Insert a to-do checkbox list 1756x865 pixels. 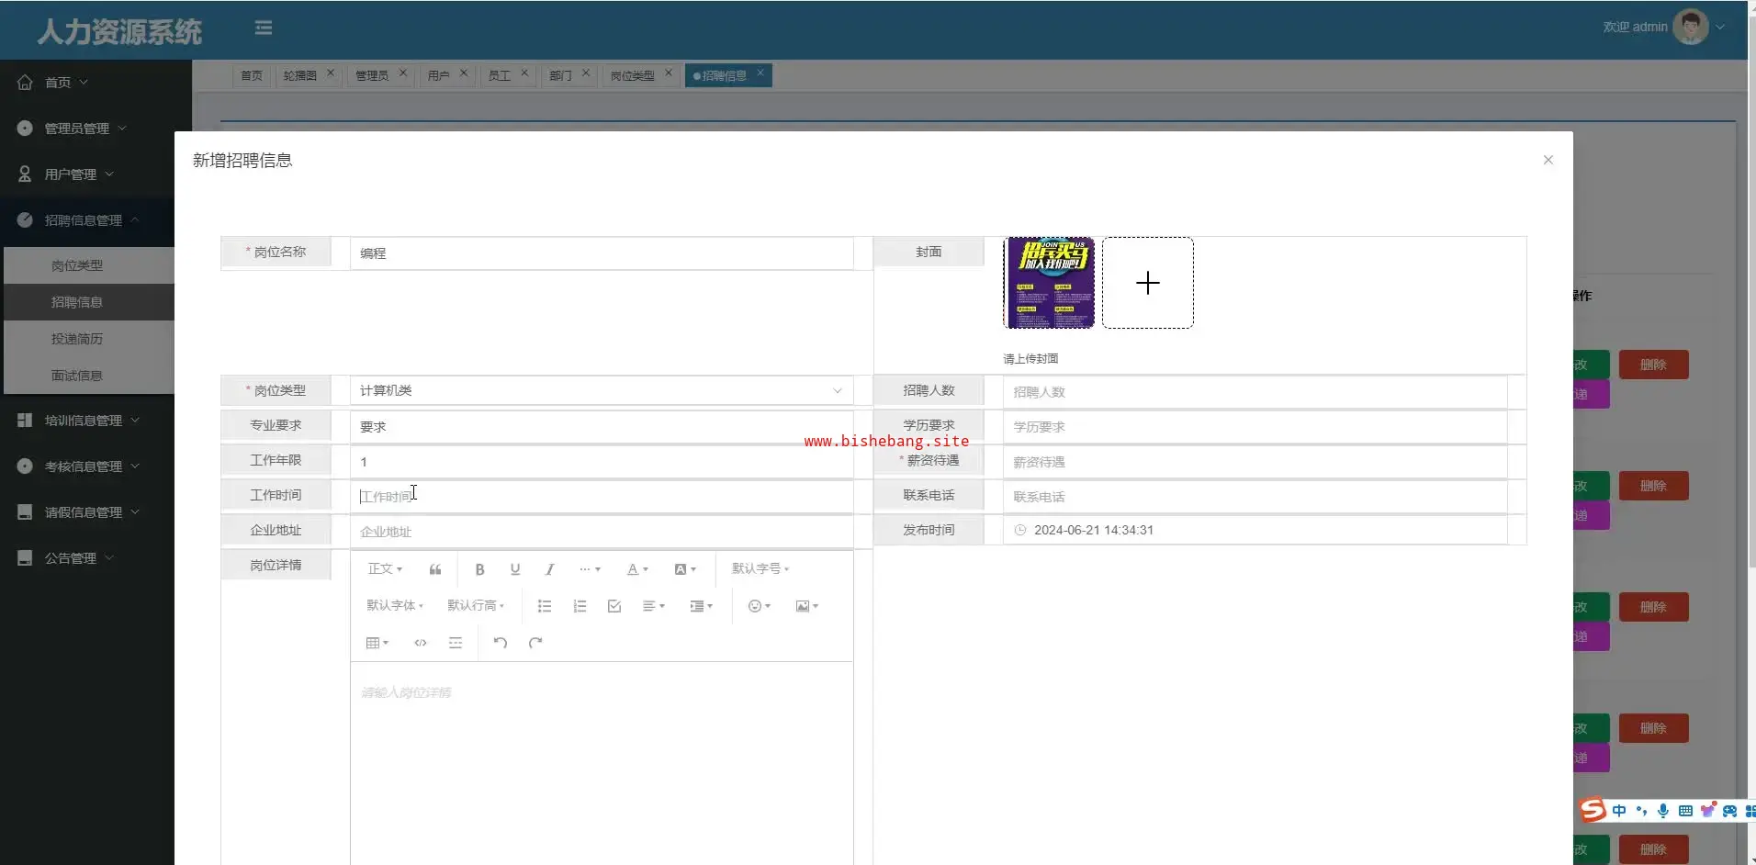pyautogui.click(x=614, y=606)
